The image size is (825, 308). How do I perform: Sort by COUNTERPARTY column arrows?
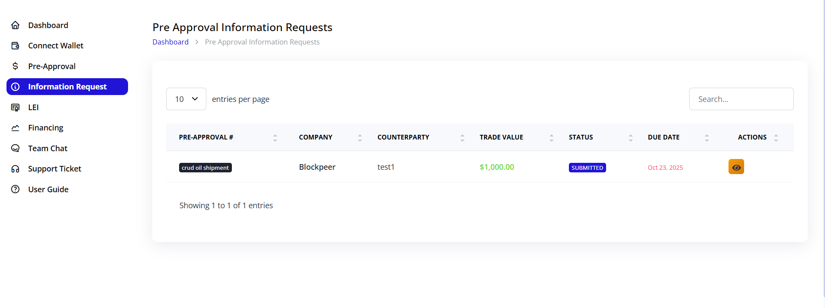(x=462, y=137)
